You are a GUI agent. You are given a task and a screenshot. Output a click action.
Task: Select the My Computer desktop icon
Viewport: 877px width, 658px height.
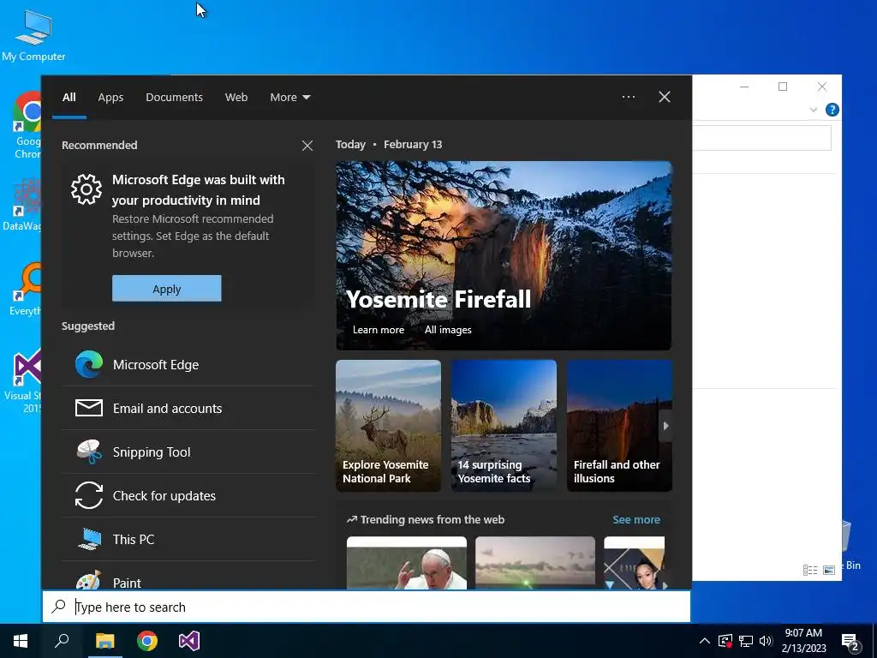point(33,35)
